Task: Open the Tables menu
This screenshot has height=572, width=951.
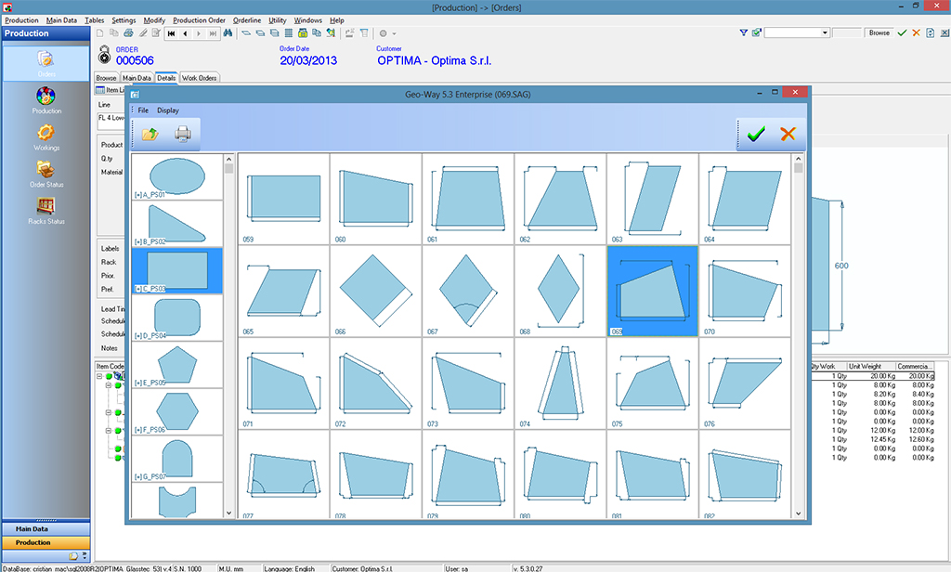Action: (94, 20)
